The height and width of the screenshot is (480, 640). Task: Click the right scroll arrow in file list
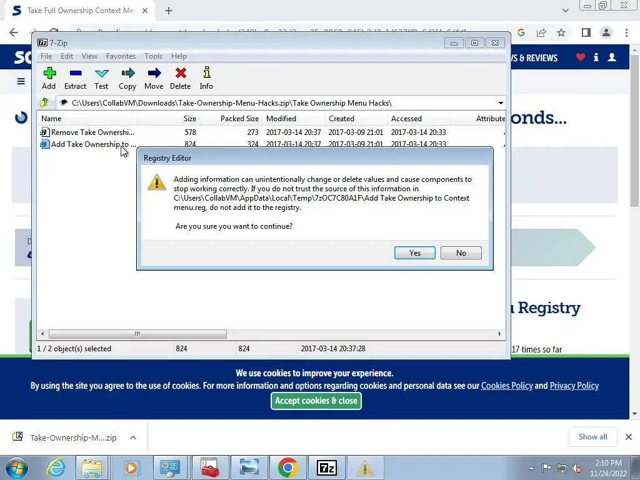[x=499, y=334]
